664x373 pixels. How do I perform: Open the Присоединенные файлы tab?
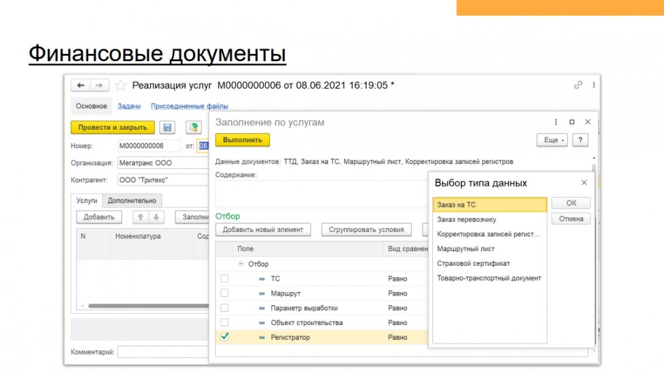click(x=189, y=106)
